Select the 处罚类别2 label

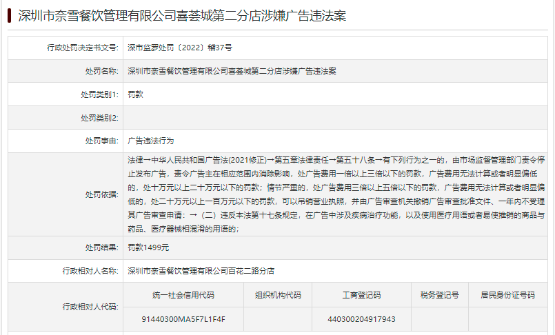[99, 118]
